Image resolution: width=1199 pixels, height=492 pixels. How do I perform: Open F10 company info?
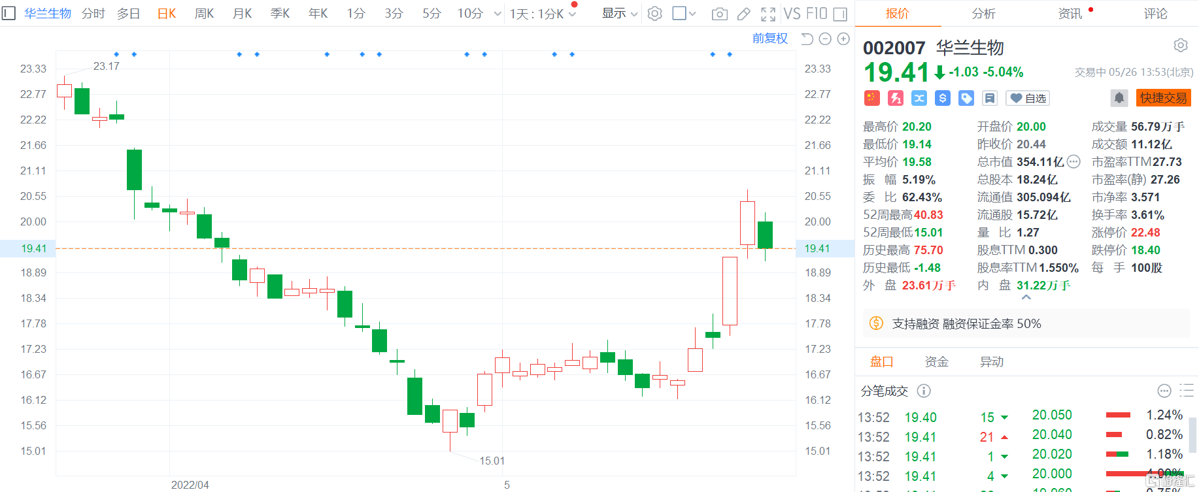[x=817, y=14]
